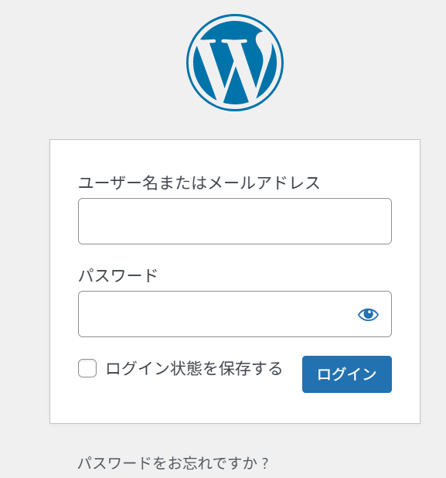Show the password with the eye icon
Viewport: 446px width, 478px height.
[x=368, y=314]
